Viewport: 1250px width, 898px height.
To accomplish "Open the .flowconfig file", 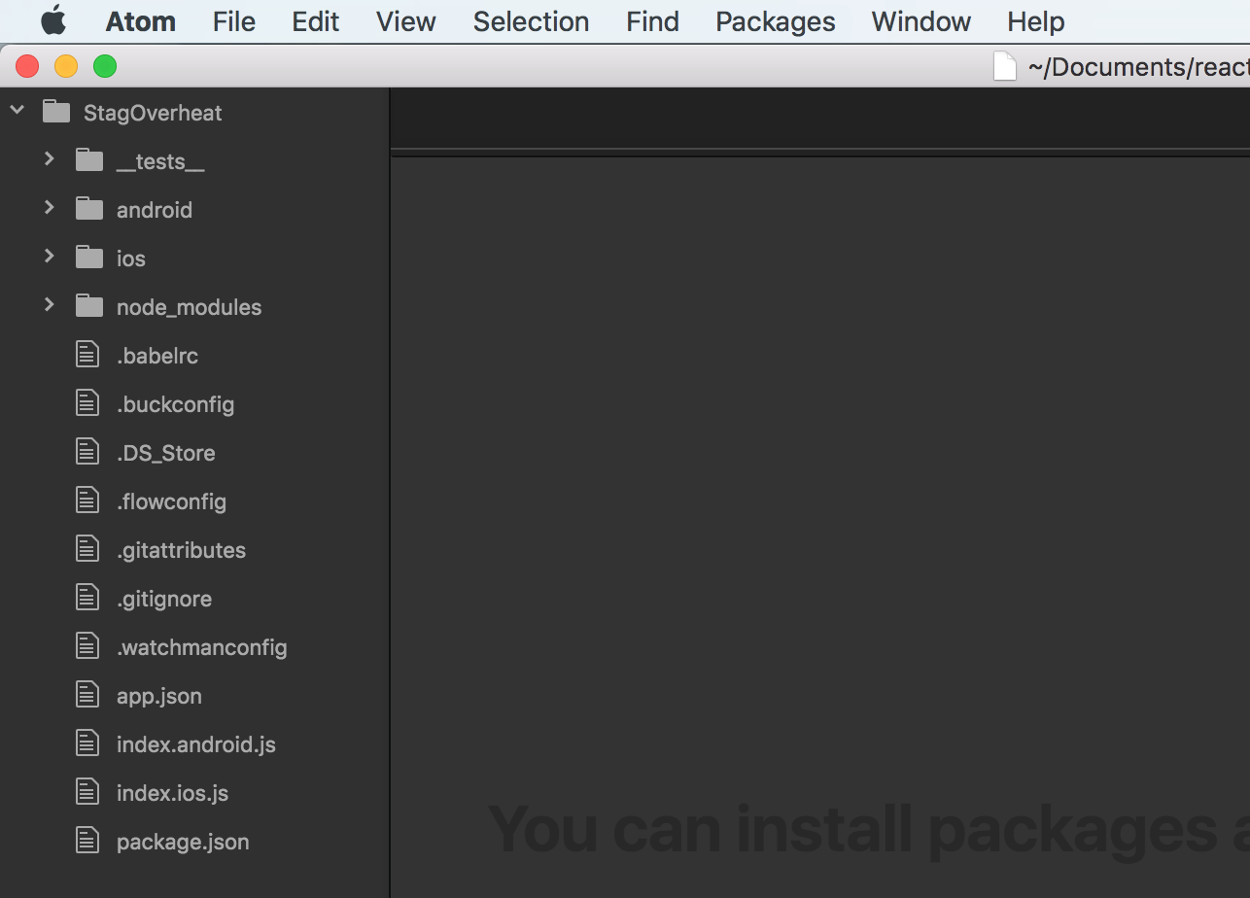I will tap(172, 501).
